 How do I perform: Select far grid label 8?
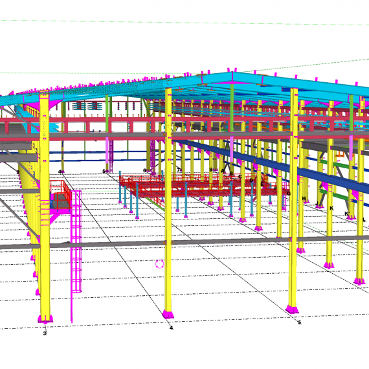[210, 169]
